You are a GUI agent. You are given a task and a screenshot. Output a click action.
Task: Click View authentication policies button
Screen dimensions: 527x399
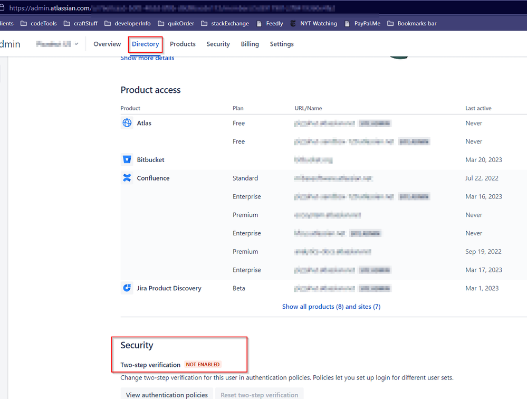(x=167, y=395)
